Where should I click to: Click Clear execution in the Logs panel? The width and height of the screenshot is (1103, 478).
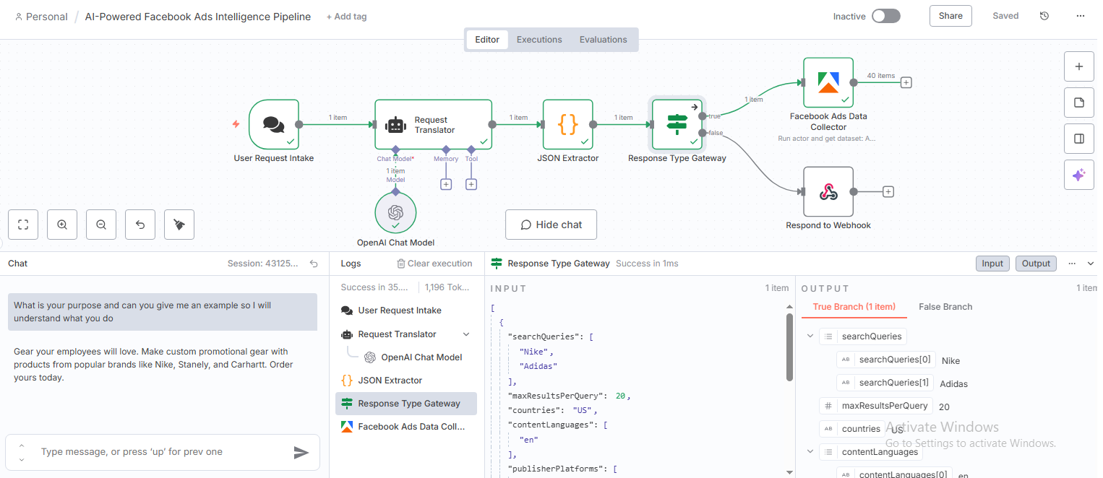(434, 263)
